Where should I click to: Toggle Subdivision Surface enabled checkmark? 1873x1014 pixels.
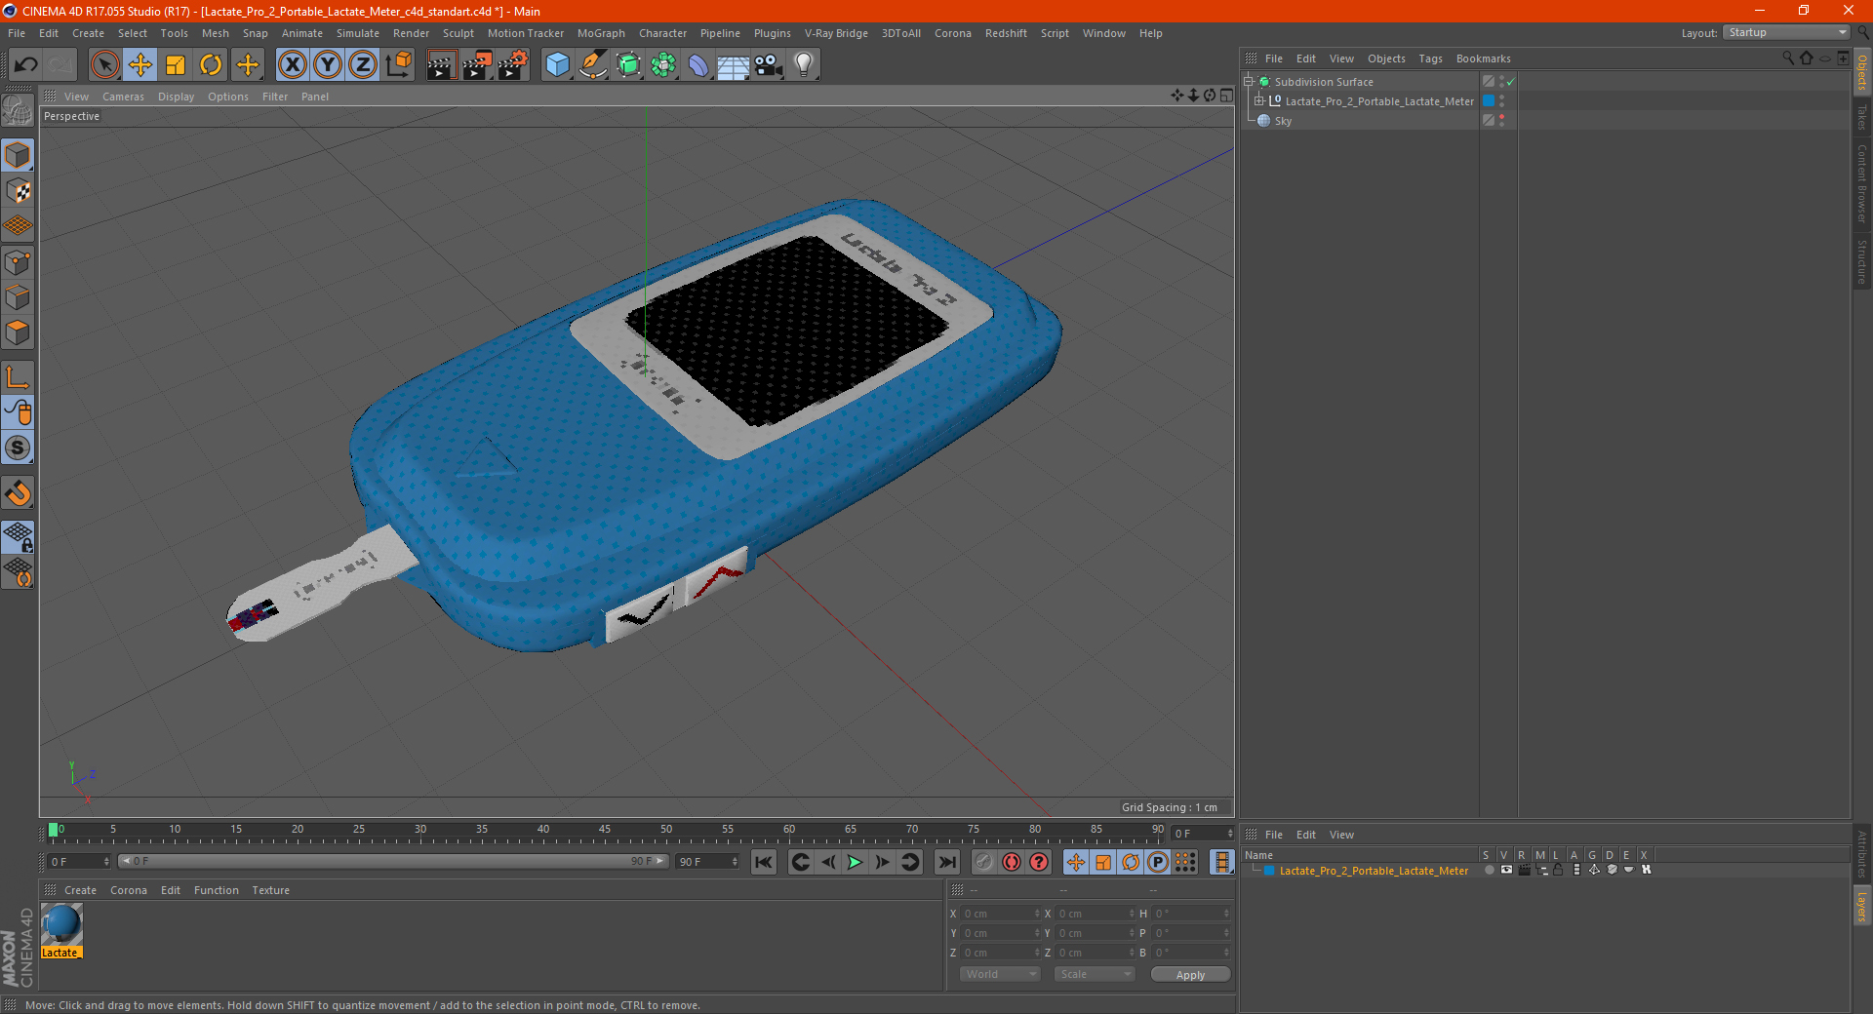[x=1510, y=82]
